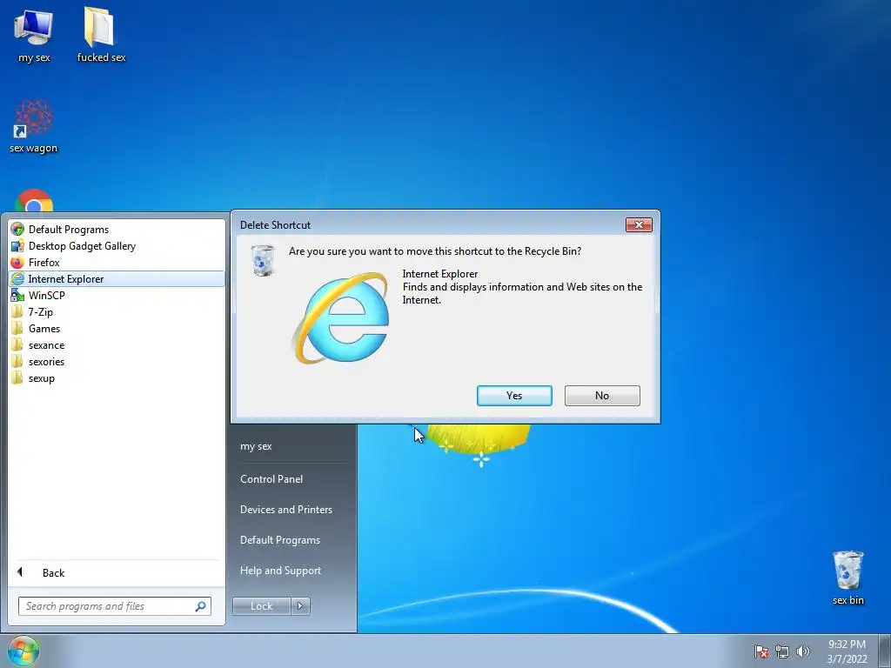Click the network tray icon
Image resolution: width=891 pixels, height=668 pixels.
pos(782,651)
